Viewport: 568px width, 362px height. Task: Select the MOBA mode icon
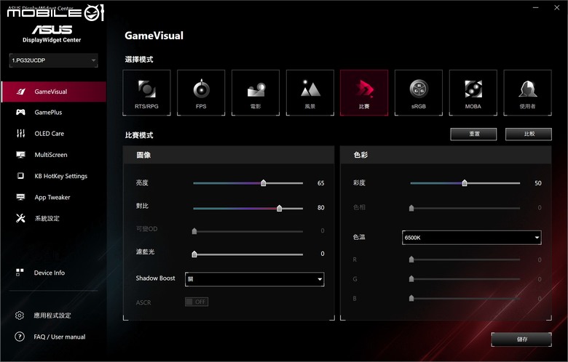(x=473, y=93)
